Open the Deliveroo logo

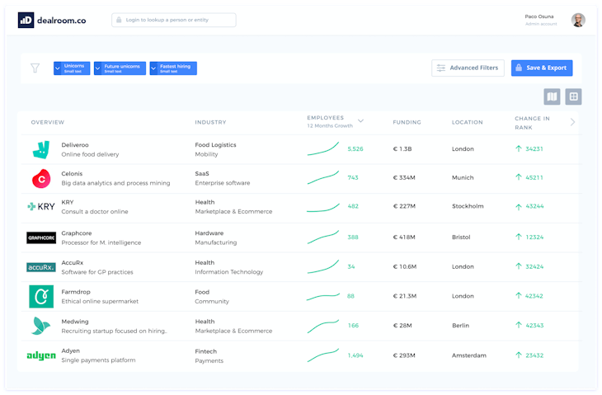coord(41,150)
